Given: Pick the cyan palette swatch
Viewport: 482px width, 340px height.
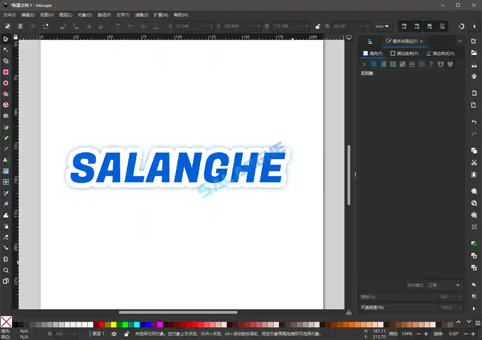Looking at the screenshot, I should click(137, 324).
